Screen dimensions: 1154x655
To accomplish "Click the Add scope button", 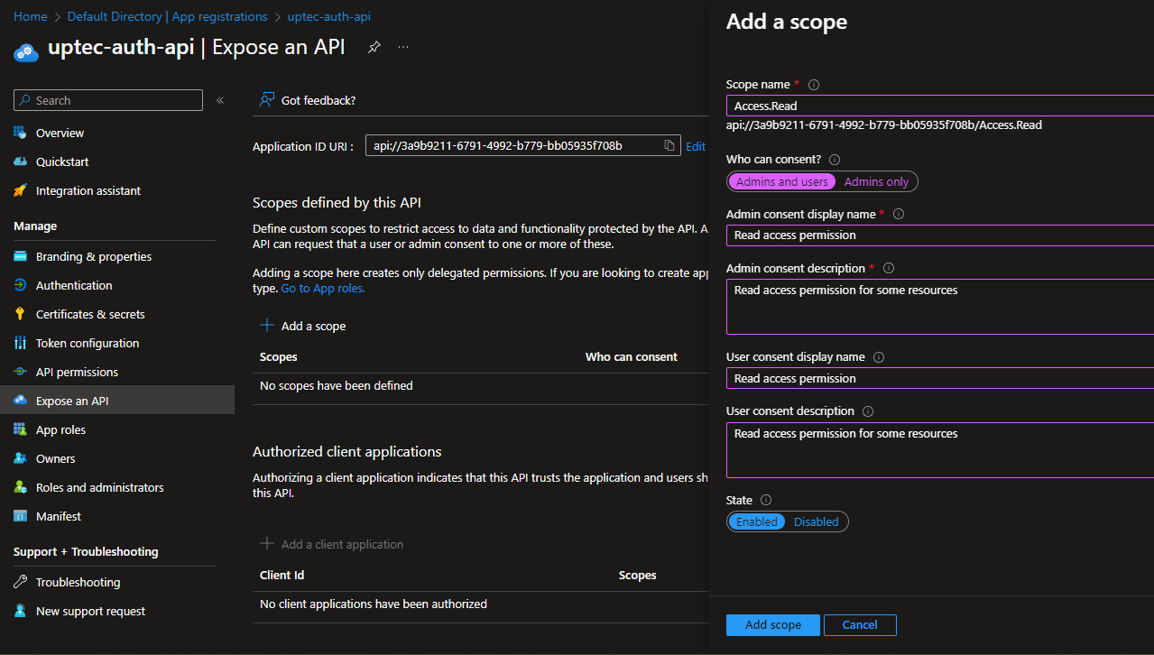I will [772, 625].
